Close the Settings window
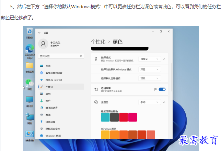 click(x=168, y=31)
